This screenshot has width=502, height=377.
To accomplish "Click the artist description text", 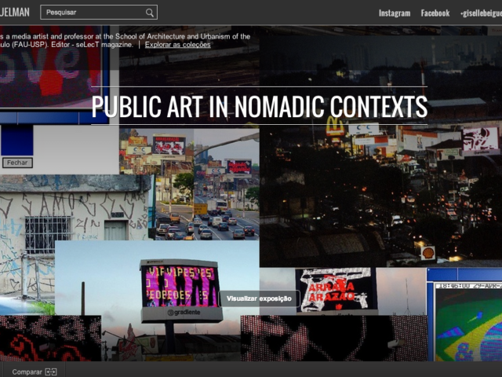I will (125, 41).
